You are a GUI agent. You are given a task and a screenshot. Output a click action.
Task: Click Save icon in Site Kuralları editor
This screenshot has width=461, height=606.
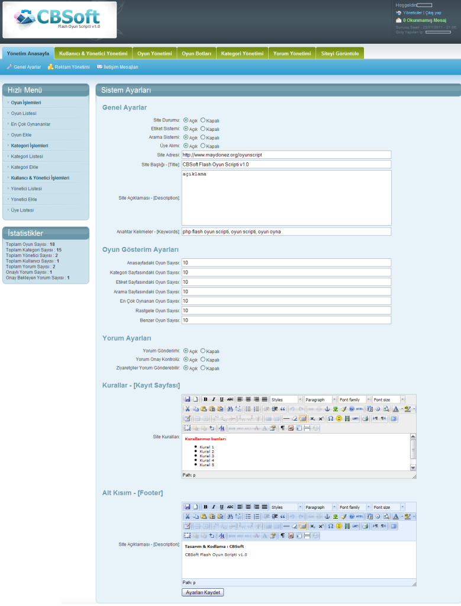pos(187,399)
